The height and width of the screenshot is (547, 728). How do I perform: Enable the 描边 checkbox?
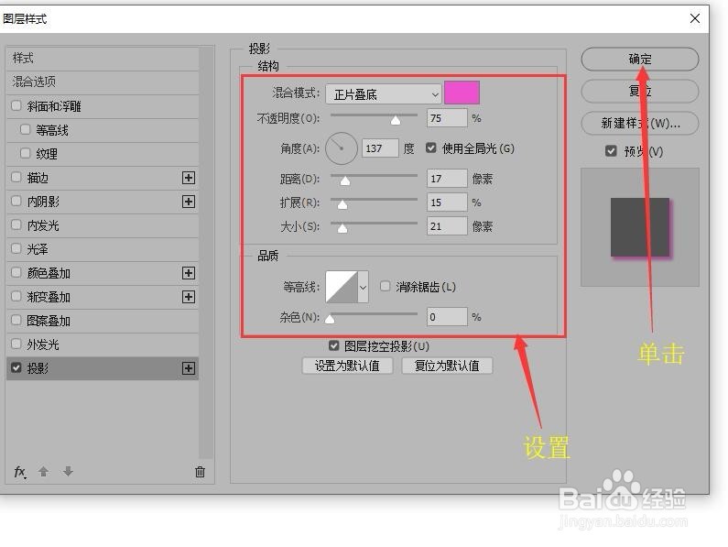16,177
